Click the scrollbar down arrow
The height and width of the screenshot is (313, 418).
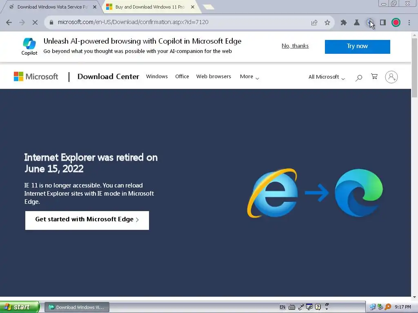[414, 297]
